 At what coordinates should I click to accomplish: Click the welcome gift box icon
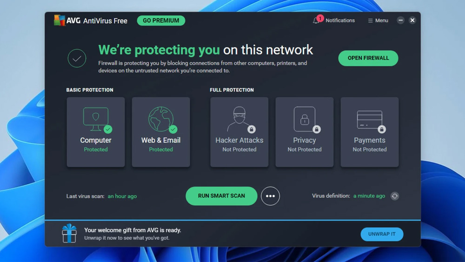point(69,233)
